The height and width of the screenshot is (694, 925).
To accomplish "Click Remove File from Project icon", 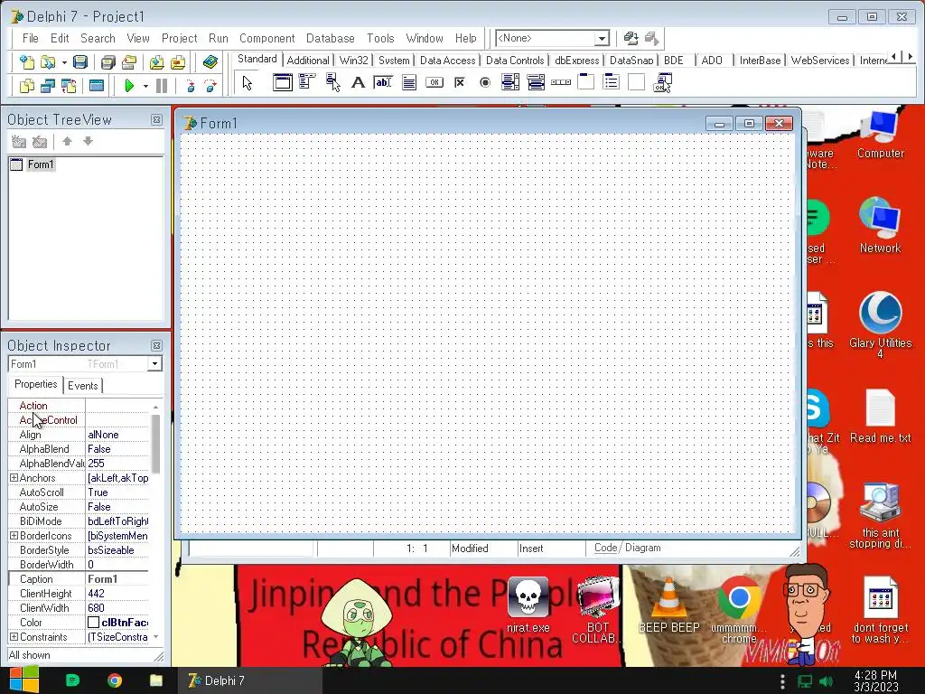I will [x=178, y=61].
